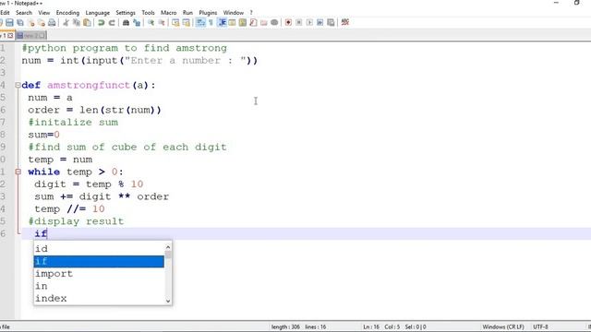Open the Folder as Workspace icon

point(264,22)
